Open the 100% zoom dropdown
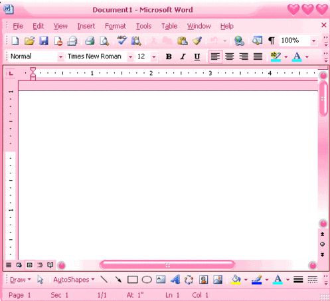 coord(313,41)
